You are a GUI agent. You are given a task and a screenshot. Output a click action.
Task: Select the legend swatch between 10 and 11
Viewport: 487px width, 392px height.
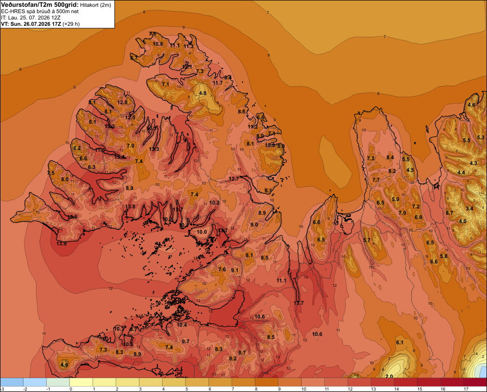pyautogui.click(x=313, y=382)
